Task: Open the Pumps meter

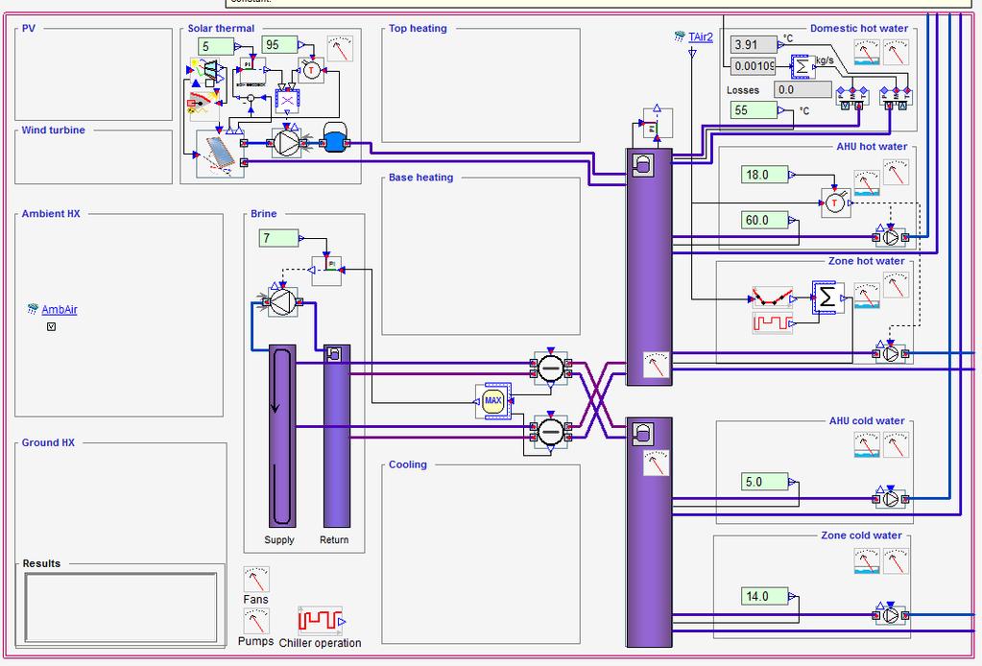Action: (256, 621)
